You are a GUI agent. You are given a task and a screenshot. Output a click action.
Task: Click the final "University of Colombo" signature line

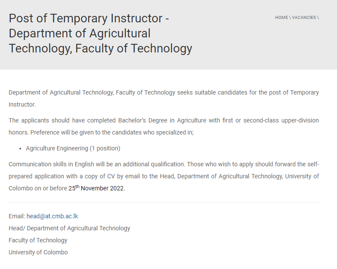(x=38, y=252)
